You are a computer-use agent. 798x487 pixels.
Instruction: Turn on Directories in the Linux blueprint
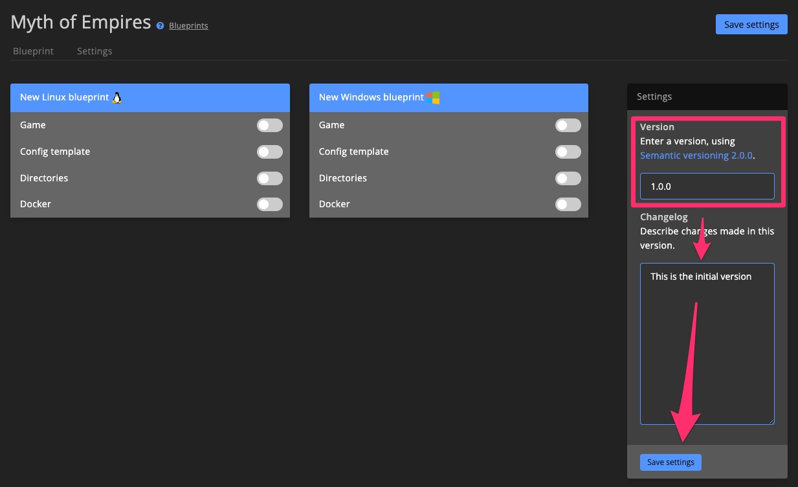point(270,178)
